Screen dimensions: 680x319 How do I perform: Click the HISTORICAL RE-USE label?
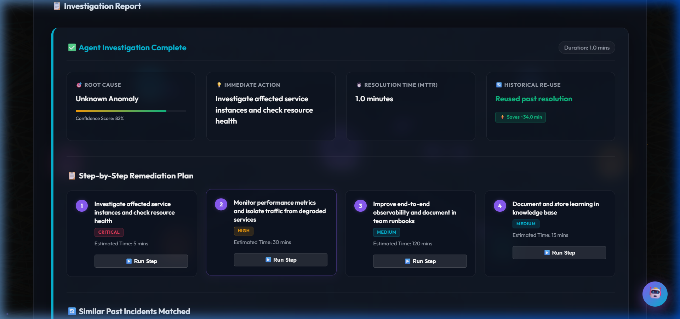[532, 85]
